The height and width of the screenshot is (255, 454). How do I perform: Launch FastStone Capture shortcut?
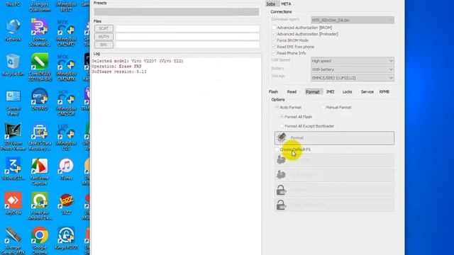(x=40, y=171)
